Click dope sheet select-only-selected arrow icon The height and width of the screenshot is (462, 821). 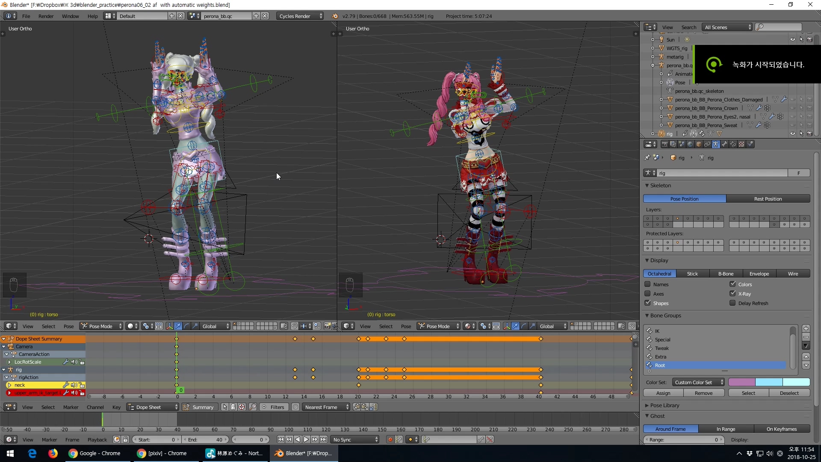(x=225, y=407)
